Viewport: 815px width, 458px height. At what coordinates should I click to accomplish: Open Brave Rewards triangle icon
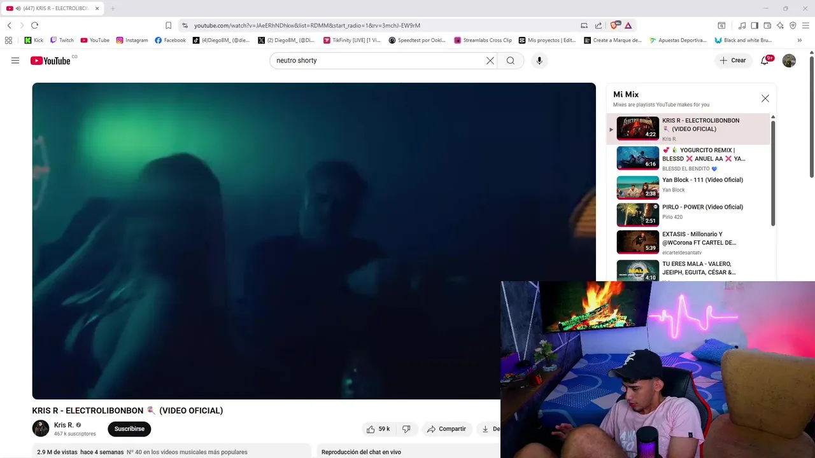click(628, 25)
